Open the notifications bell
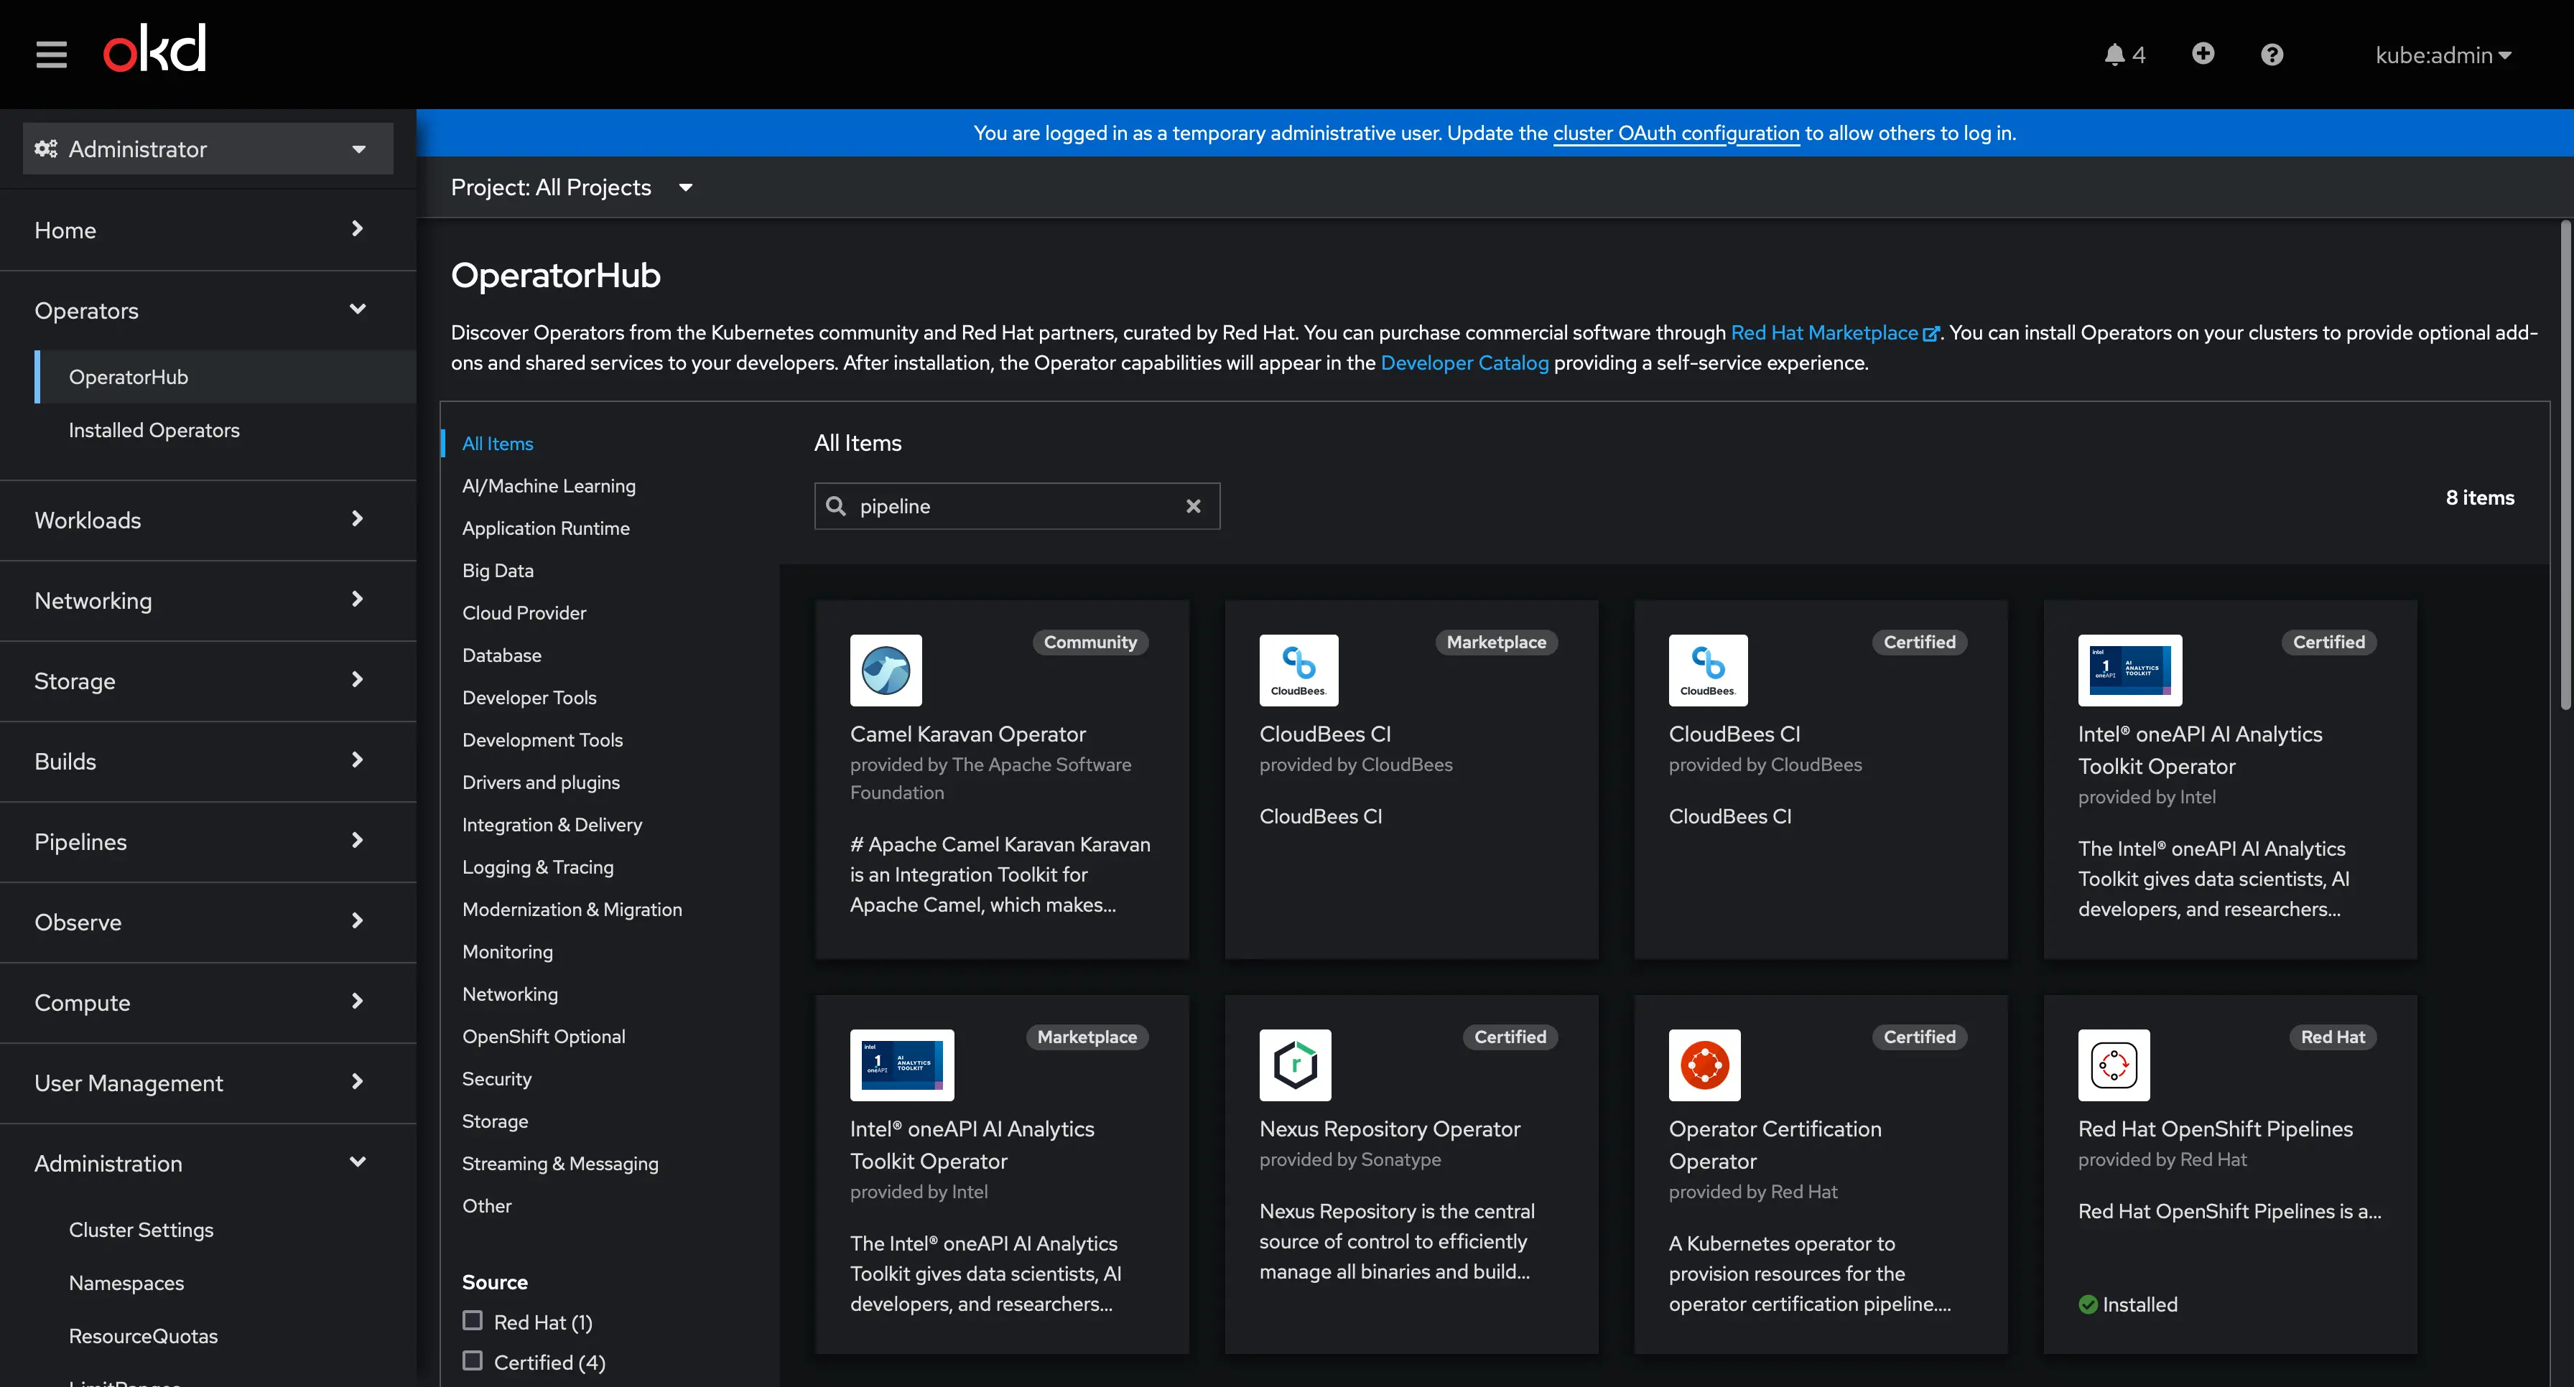This screenshot has height=1387, width=2574. 2124,55
